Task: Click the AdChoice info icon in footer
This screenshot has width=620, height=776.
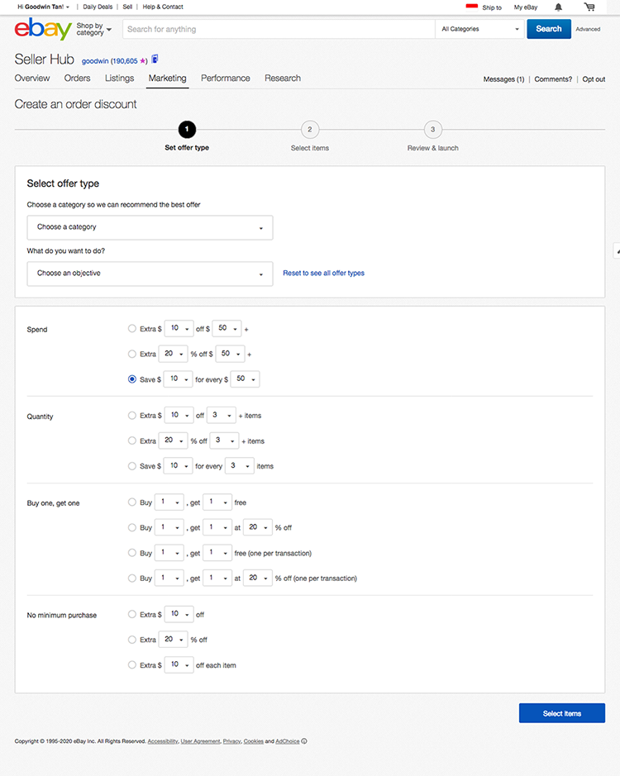Action: coord(304,740)
